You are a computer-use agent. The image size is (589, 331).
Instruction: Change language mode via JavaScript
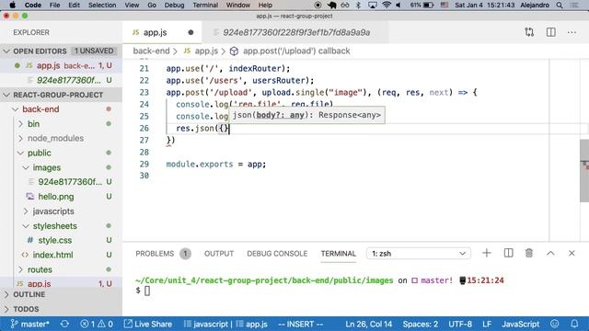click(x=521, y=324)
